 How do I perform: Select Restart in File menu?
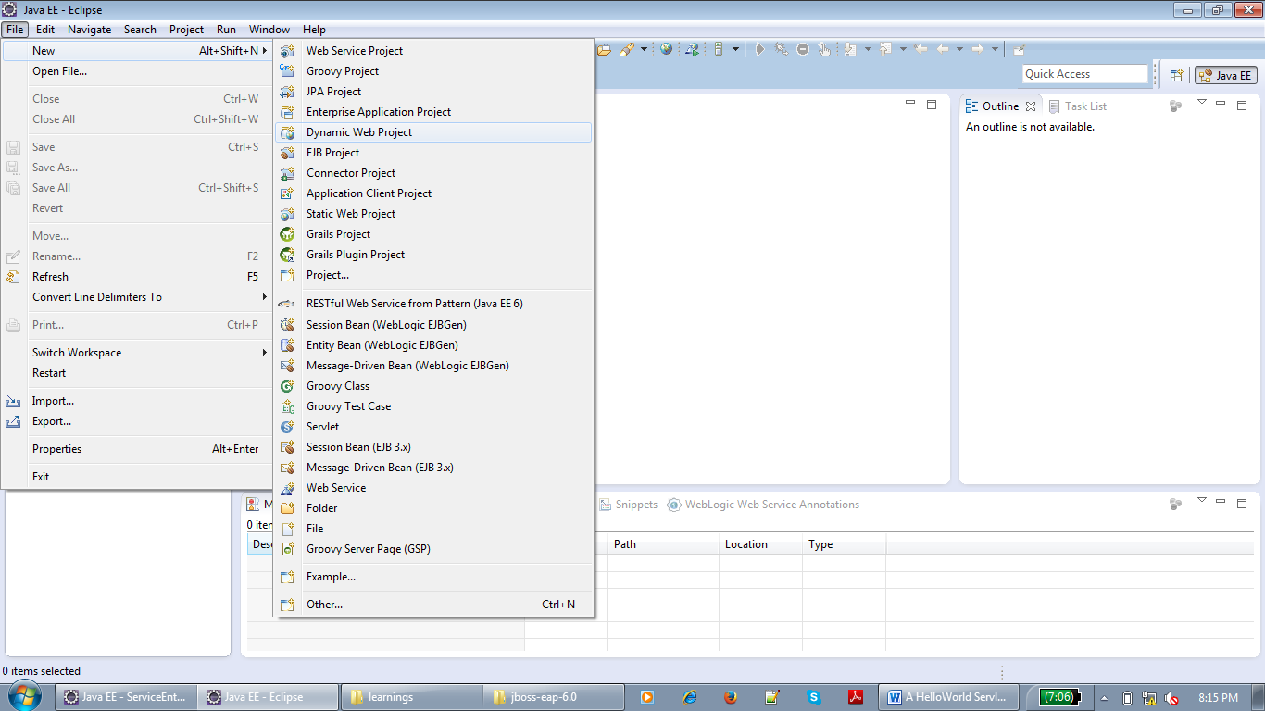click(x=137, y=373)
